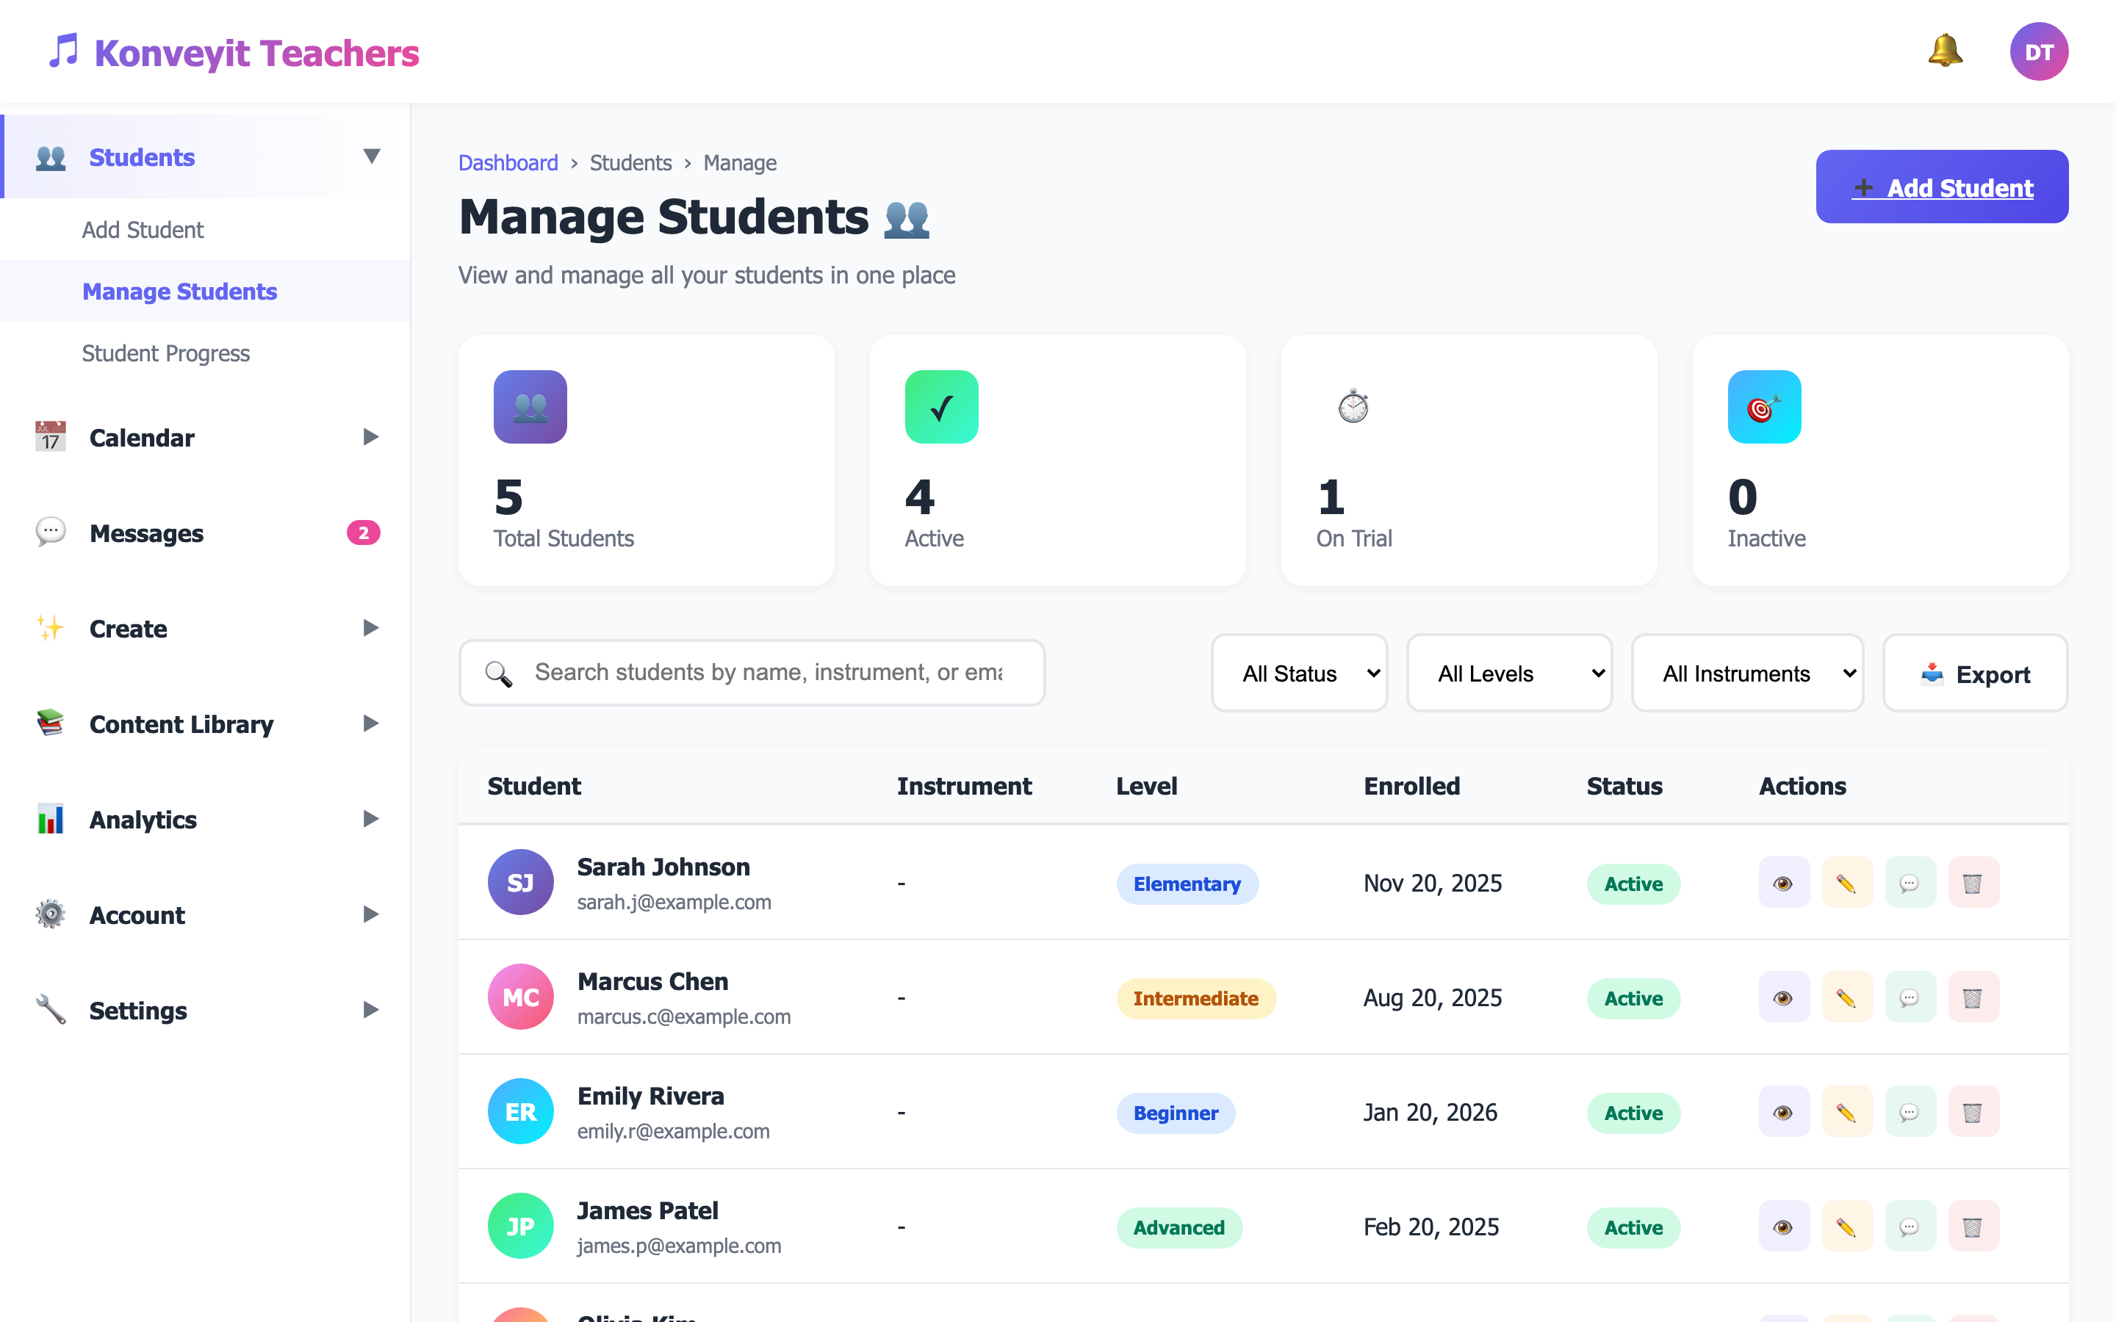Image resolution: width=2116 pixels, height=1322 pixels.
Task: Go to Dashboard breadcrumb link
Action: pyautogui.click(x=508, y=164)
